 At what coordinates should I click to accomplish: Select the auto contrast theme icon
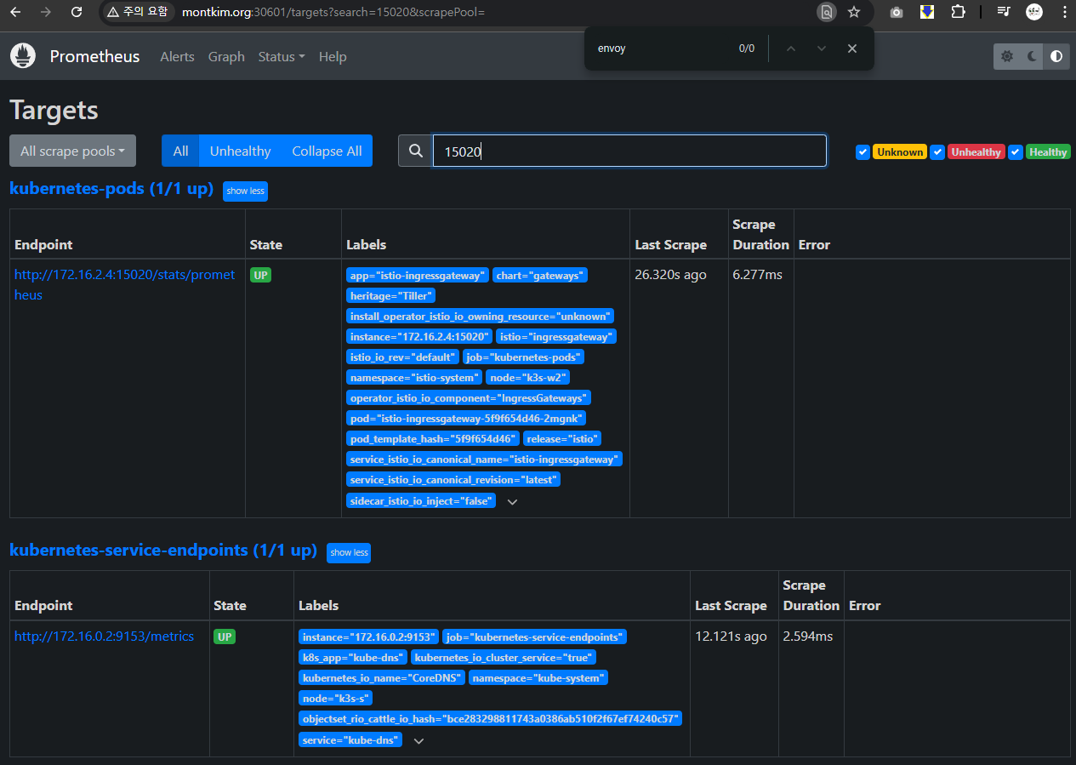coord(1056,56)
